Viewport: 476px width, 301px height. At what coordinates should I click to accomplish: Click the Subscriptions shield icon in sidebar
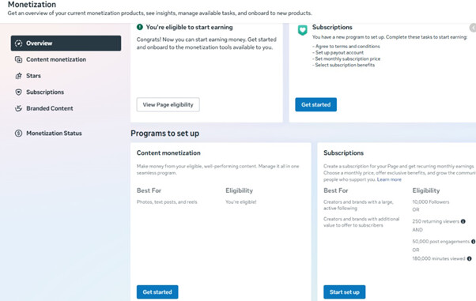click(18, 92)
